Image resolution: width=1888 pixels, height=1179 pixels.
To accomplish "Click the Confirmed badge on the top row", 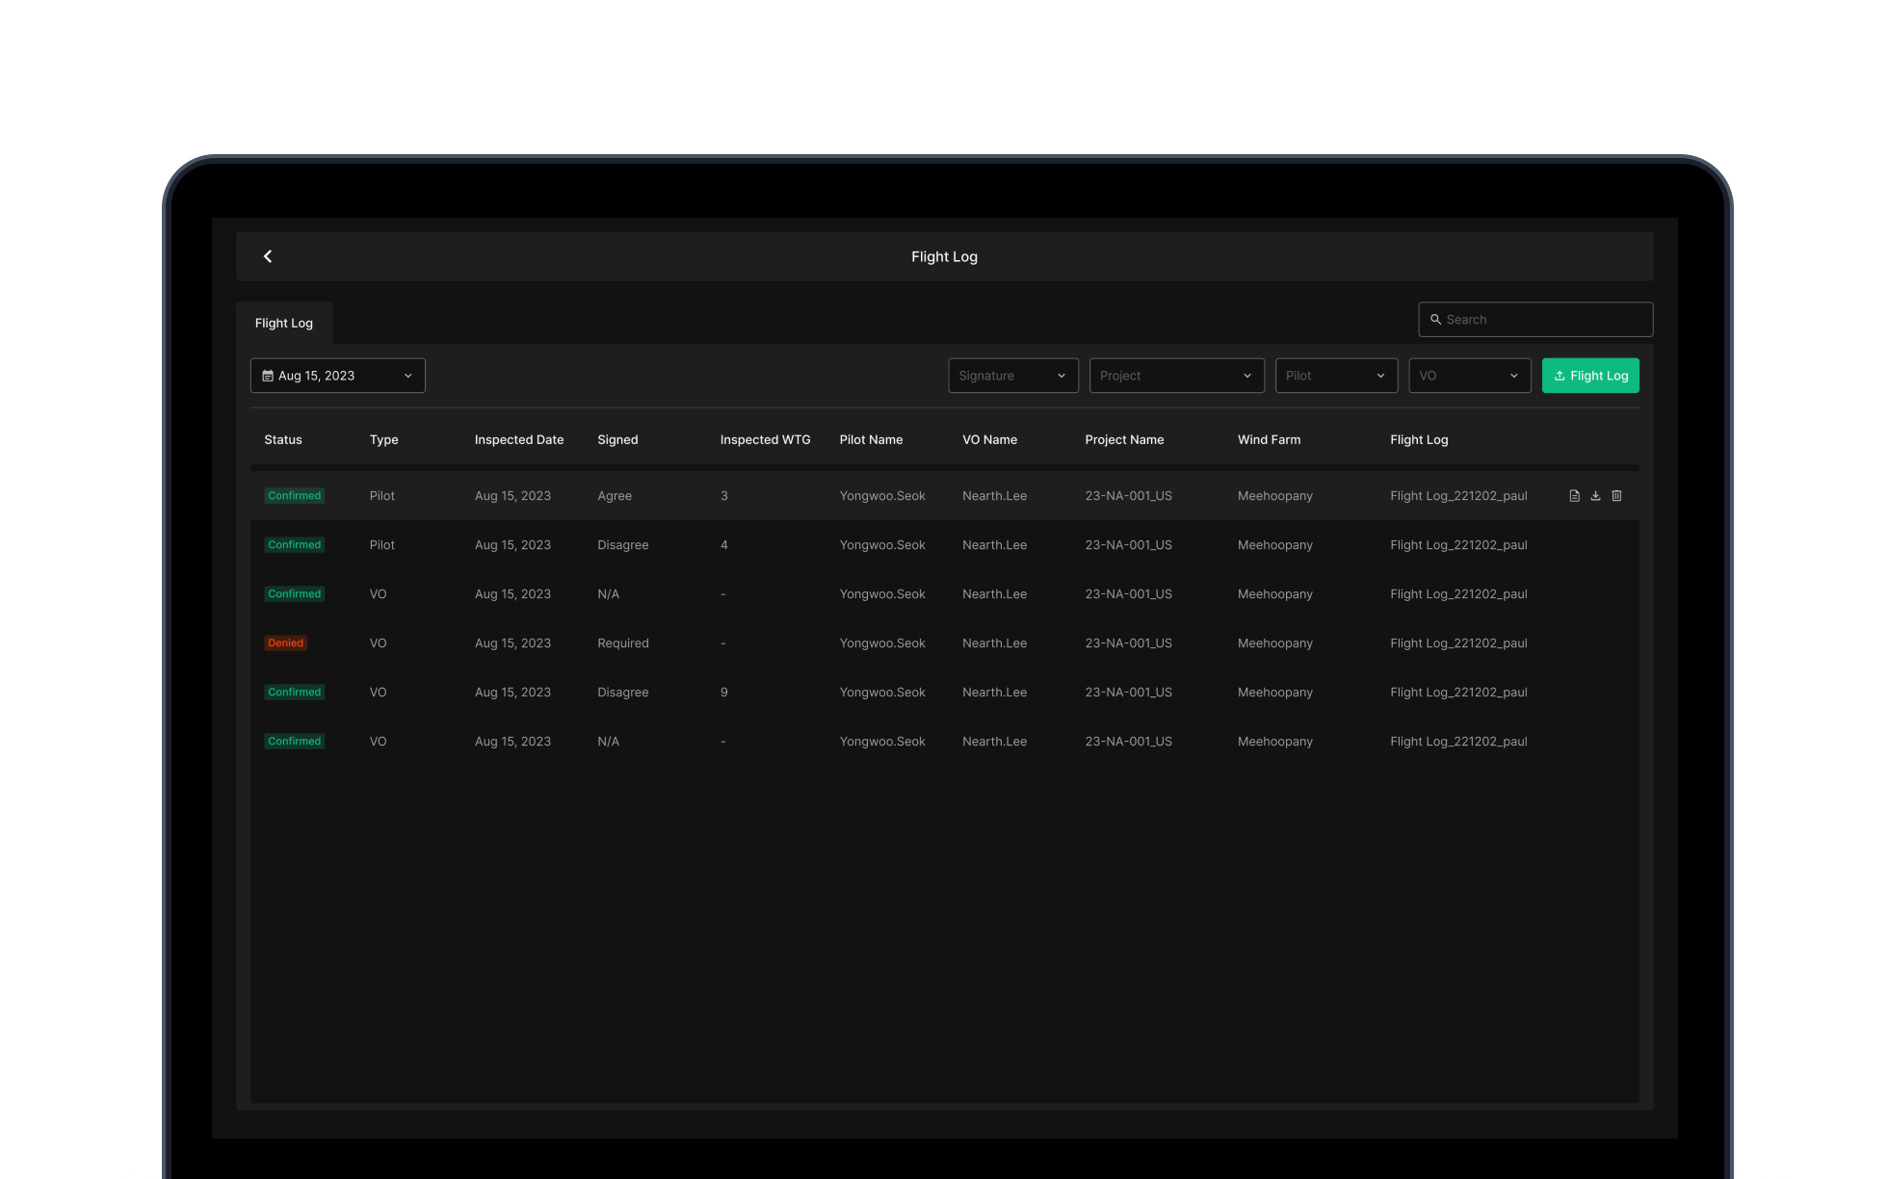I will [294, 495].
